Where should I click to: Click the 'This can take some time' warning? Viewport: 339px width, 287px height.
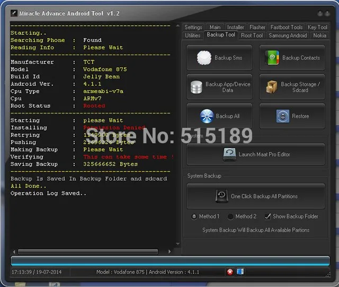pyautogui.click(x=128, y=157)
